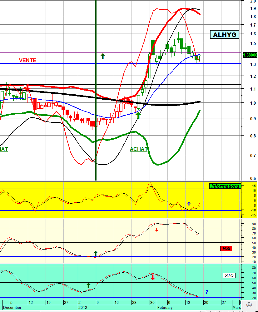Select the ALHYG ticker label box
258x312 pixels.
(225, 34)
